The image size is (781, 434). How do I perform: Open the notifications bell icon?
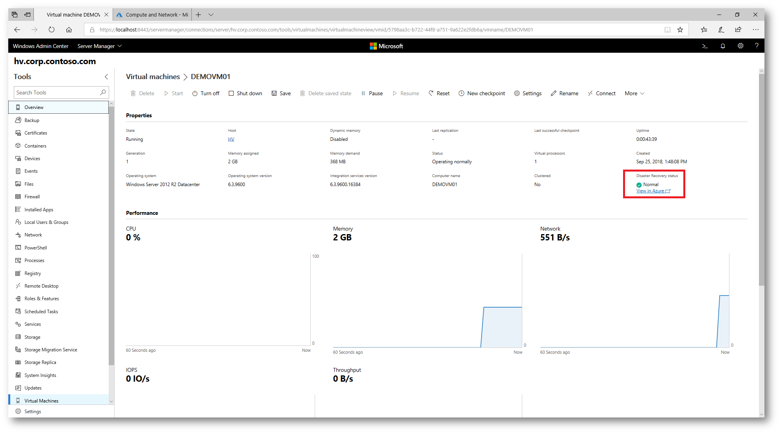723,46
